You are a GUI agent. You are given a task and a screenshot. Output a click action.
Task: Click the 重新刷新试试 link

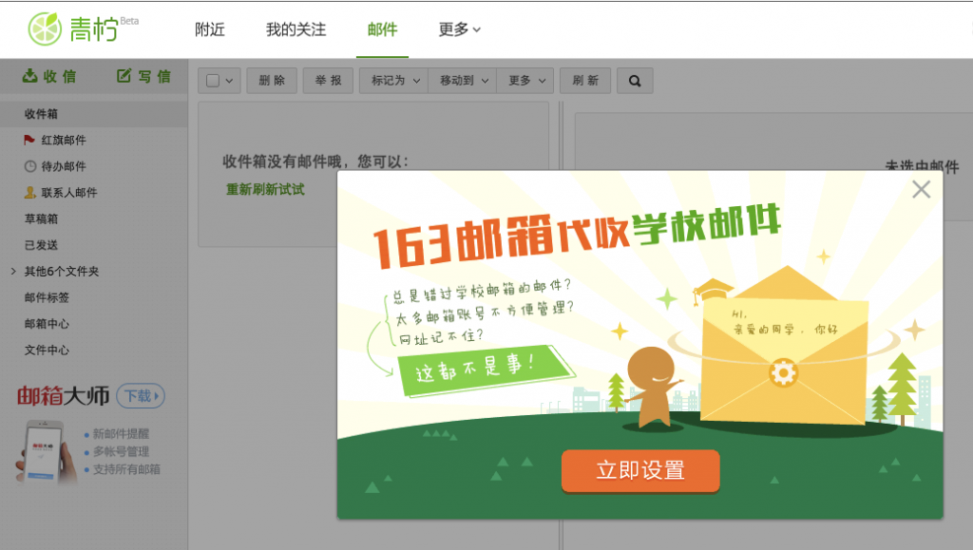point(265,189)
